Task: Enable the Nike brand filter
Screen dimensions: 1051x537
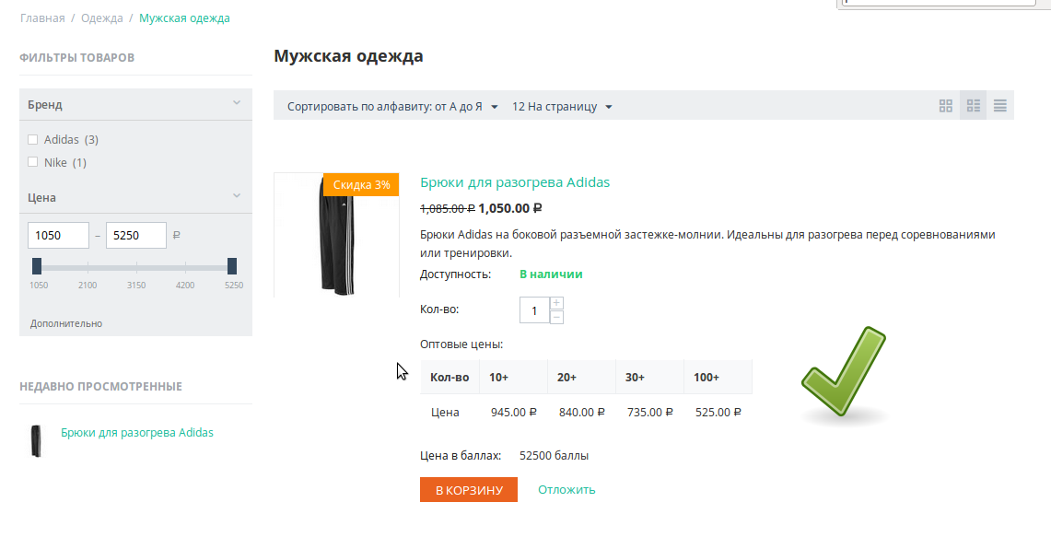Action: tap(34, 163)
